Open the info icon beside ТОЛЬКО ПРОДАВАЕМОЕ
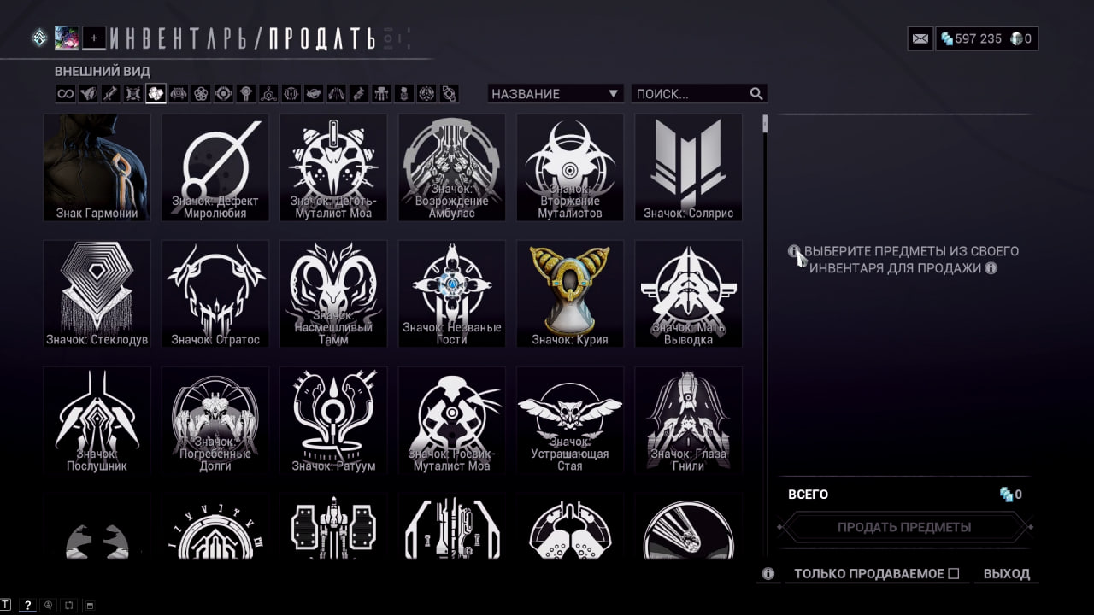The image size is (1094, 615). pyautogui.click(x=768, y=573)
